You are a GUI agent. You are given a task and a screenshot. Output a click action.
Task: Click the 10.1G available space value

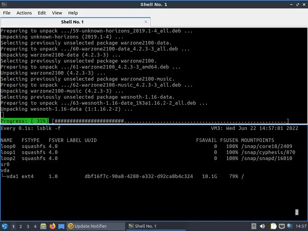[x=210, y=176]
